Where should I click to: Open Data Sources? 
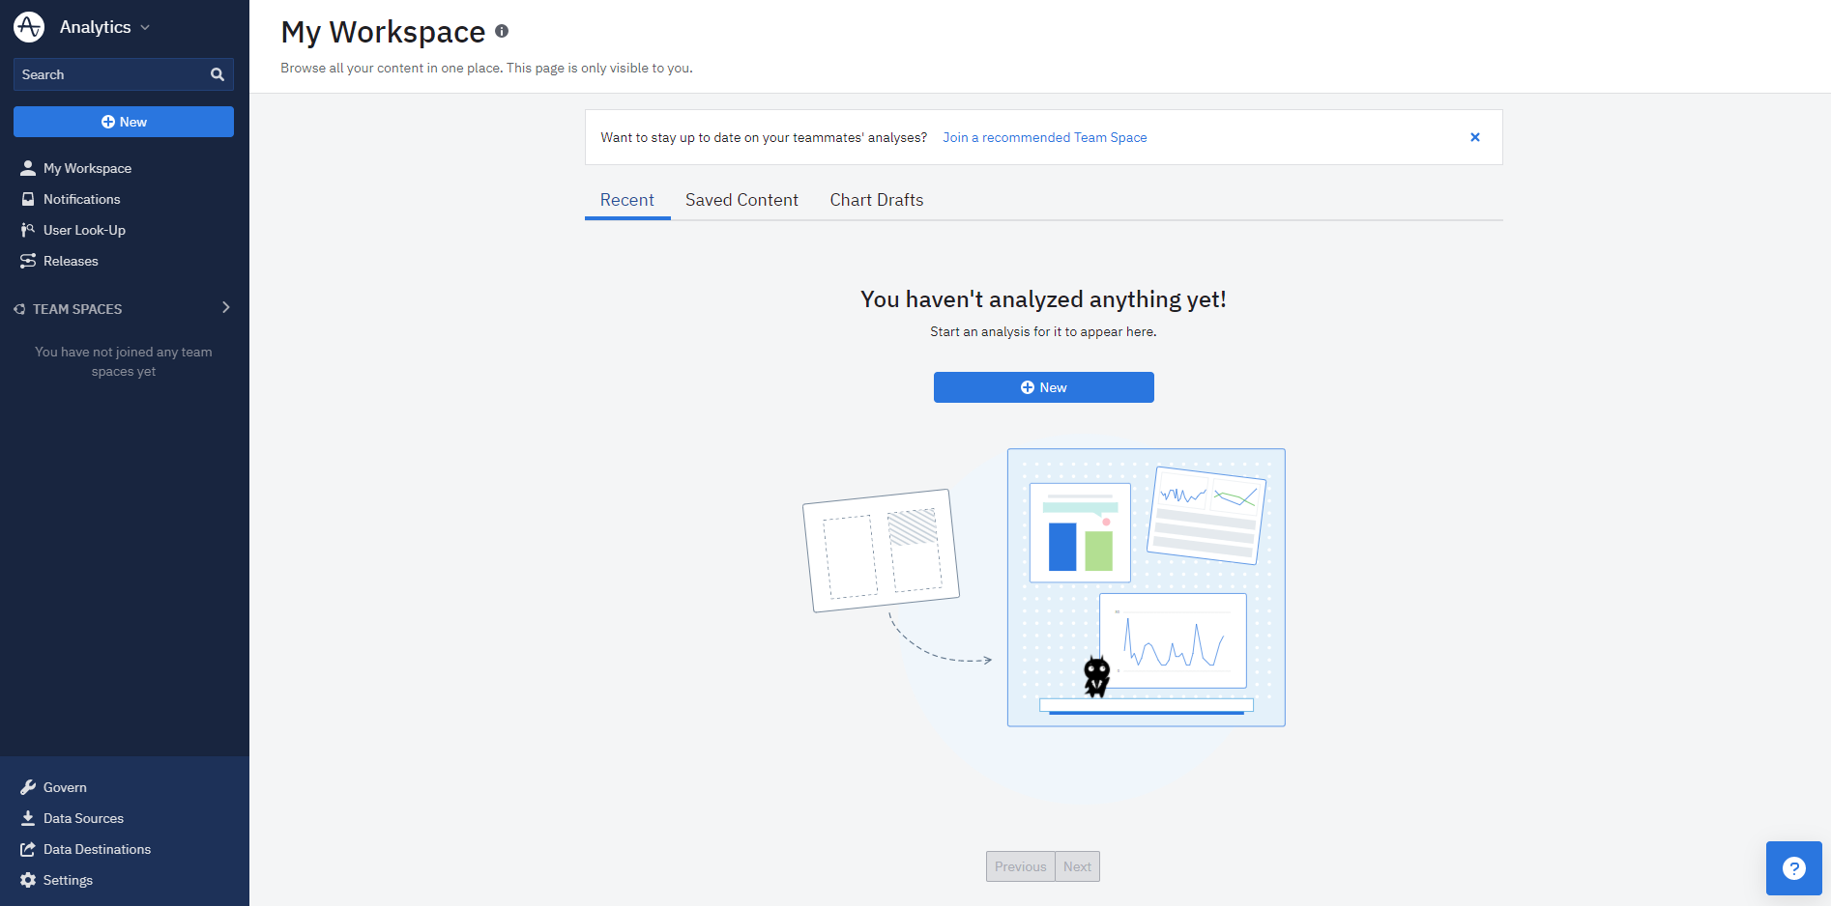pyautogui.click(x=83, y=818)
